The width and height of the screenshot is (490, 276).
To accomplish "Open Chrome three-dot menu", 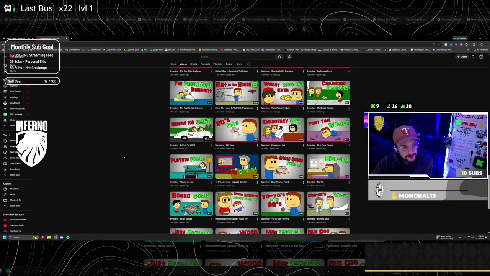I will pyautogui.click(x=487, y=44).
